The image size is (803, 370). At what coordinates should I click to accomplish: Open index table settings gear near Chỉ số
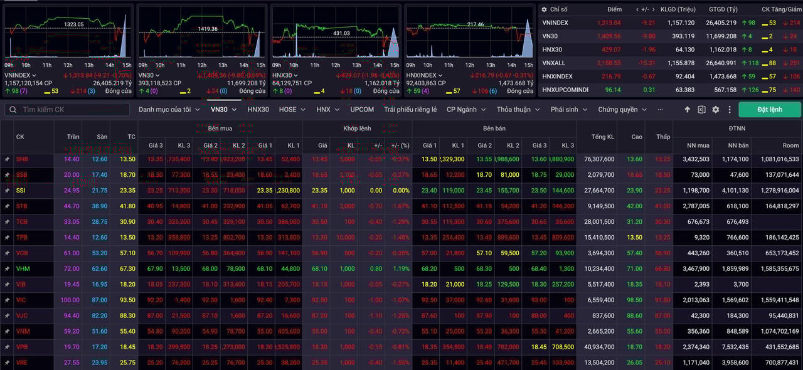pos(544,9)
